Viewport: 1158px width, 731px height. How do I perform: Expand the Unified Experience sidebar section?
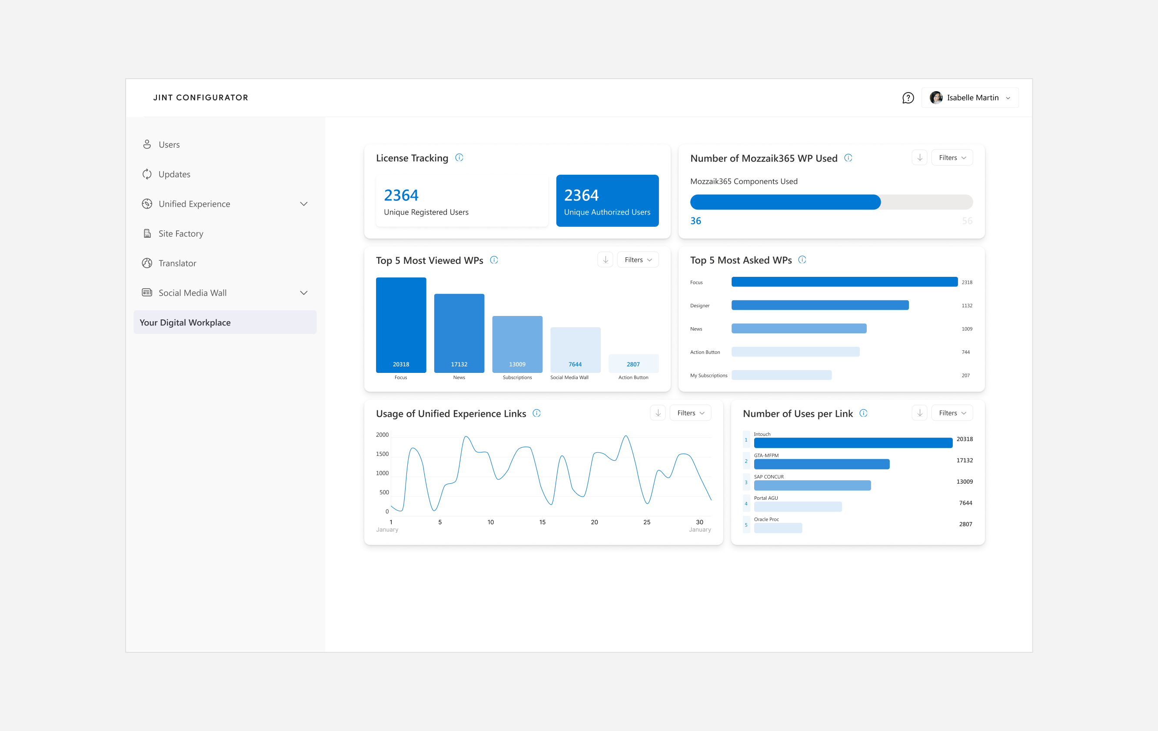304,204
